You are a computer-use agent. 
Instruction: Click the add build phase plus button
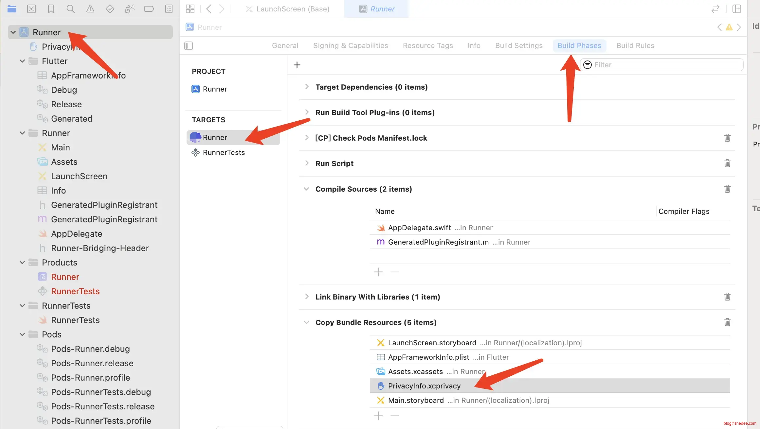[x=297, y=65]
